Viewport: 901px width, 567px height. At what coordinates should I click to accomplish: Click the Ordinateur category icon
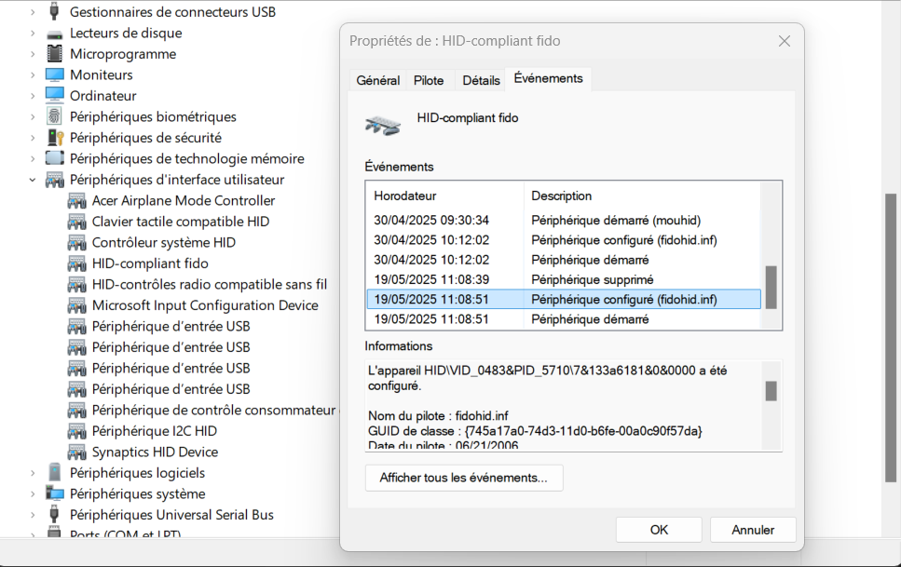tap(55, 96)
